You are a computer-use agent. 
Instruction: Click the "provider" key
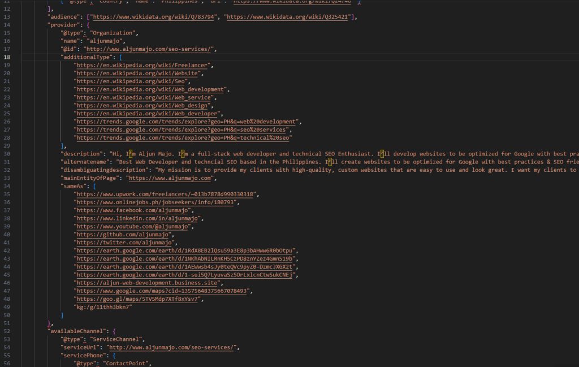64,25
